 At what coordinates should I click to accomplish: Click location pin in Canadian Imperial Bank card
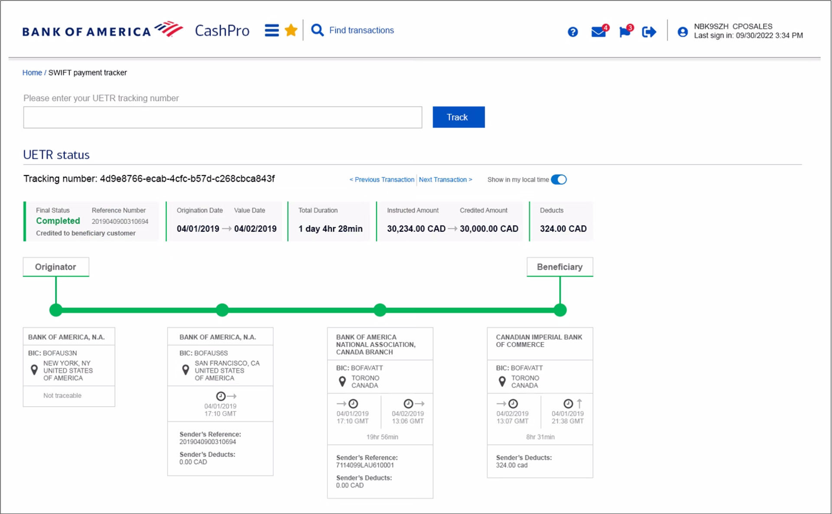[x=502, y=381]
